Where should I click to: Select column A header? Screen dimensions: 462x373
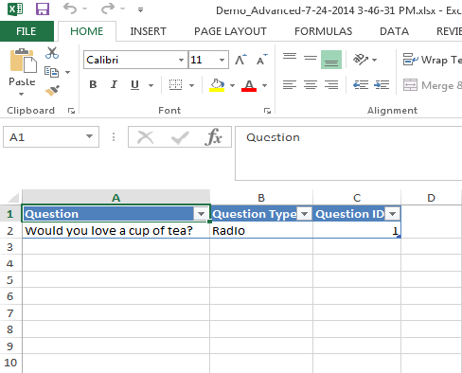(x=115, y=198)
